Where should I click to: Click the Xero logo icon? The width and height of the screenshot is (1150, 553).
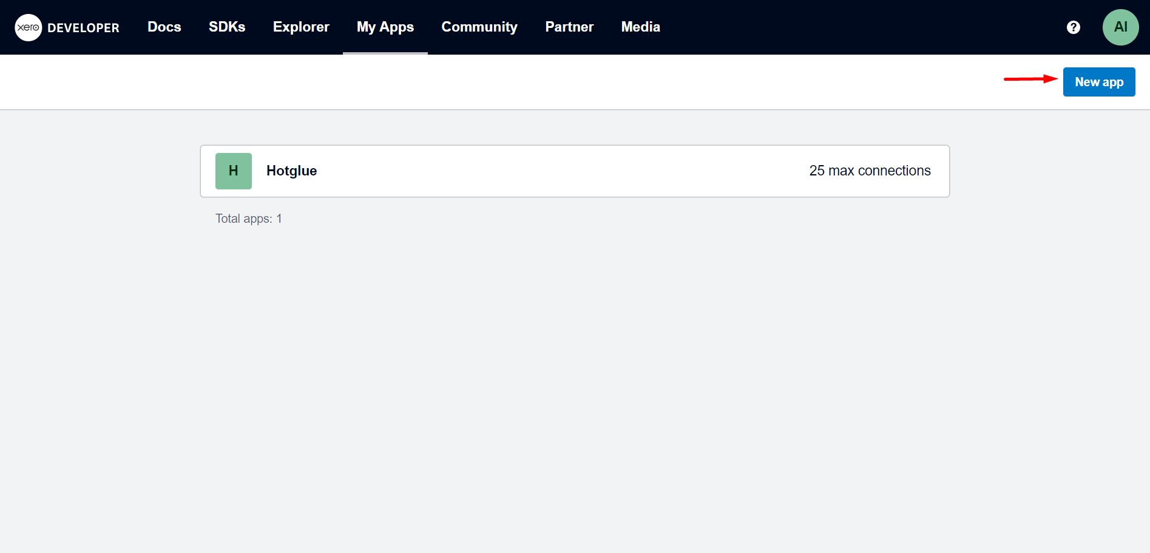(29, 27)
